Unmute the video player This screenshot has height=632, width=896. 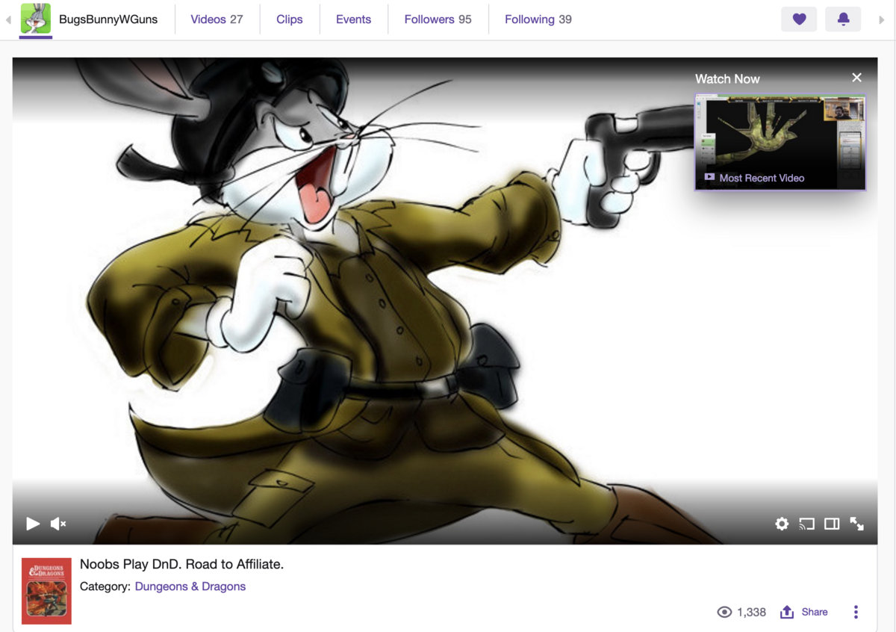pyautogui.click(x=58, y=524)
